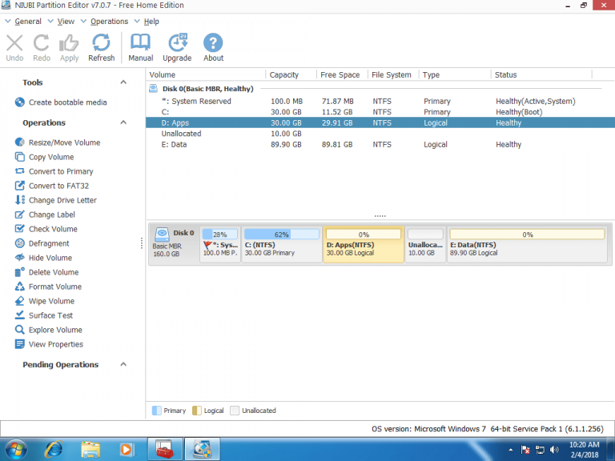The image size is (615, 461).
Task: Open View Properties
Action: [x=49, y=344]
